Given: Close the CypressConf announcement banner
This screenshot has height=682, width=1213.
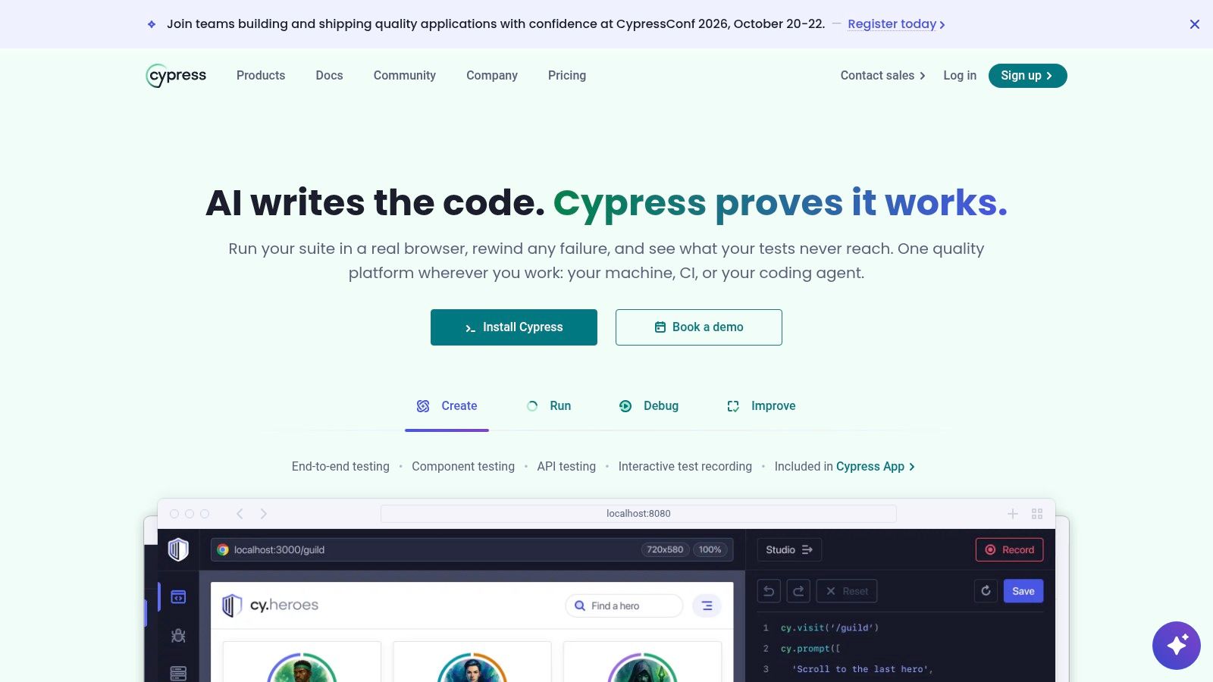Looking at the screenshot, I should coord(1195,24).
